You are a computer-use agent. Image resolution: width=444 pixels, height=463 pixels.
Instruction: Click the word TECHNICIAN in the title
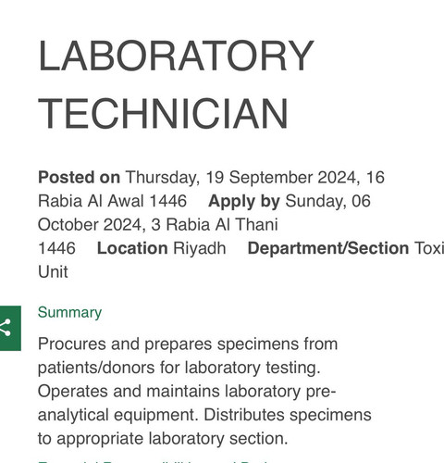click(x=163, y=113)
